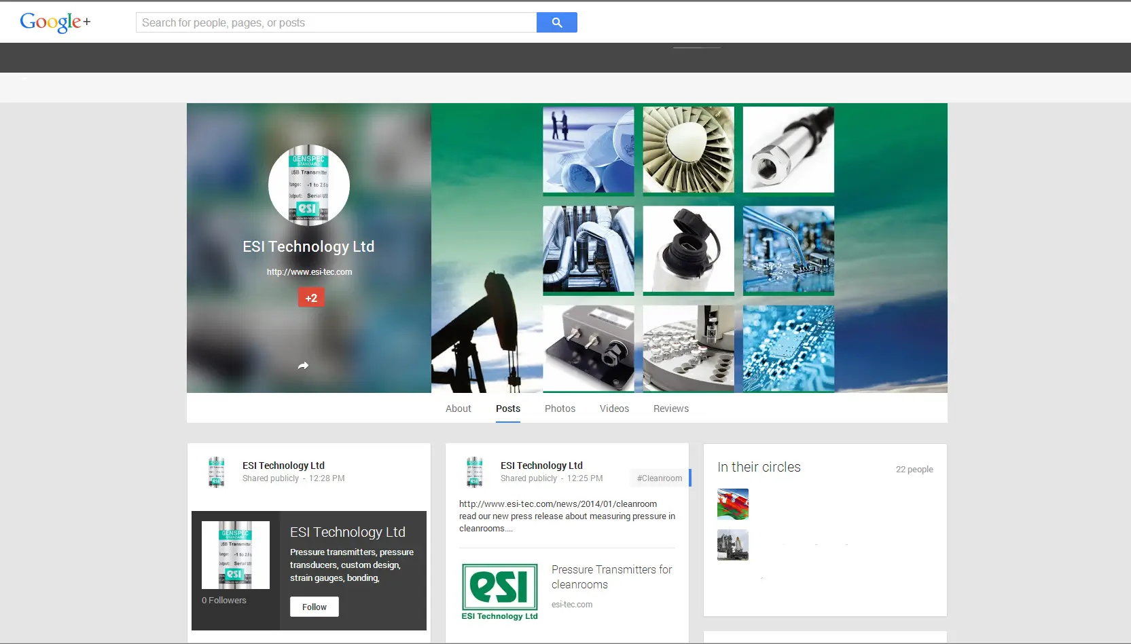Switch to the About tab
The height and width of the screenshot is (644, 1131).
(x=458, y=409)
